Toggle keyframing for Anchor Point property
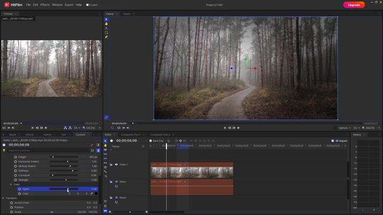This screenshot has width=383, height=215. point(11,203)
